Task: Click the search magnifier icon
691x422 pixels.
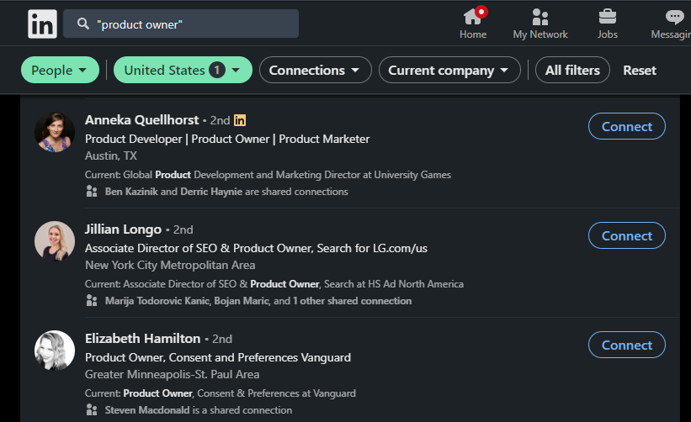Action: (x=83, y=24)
